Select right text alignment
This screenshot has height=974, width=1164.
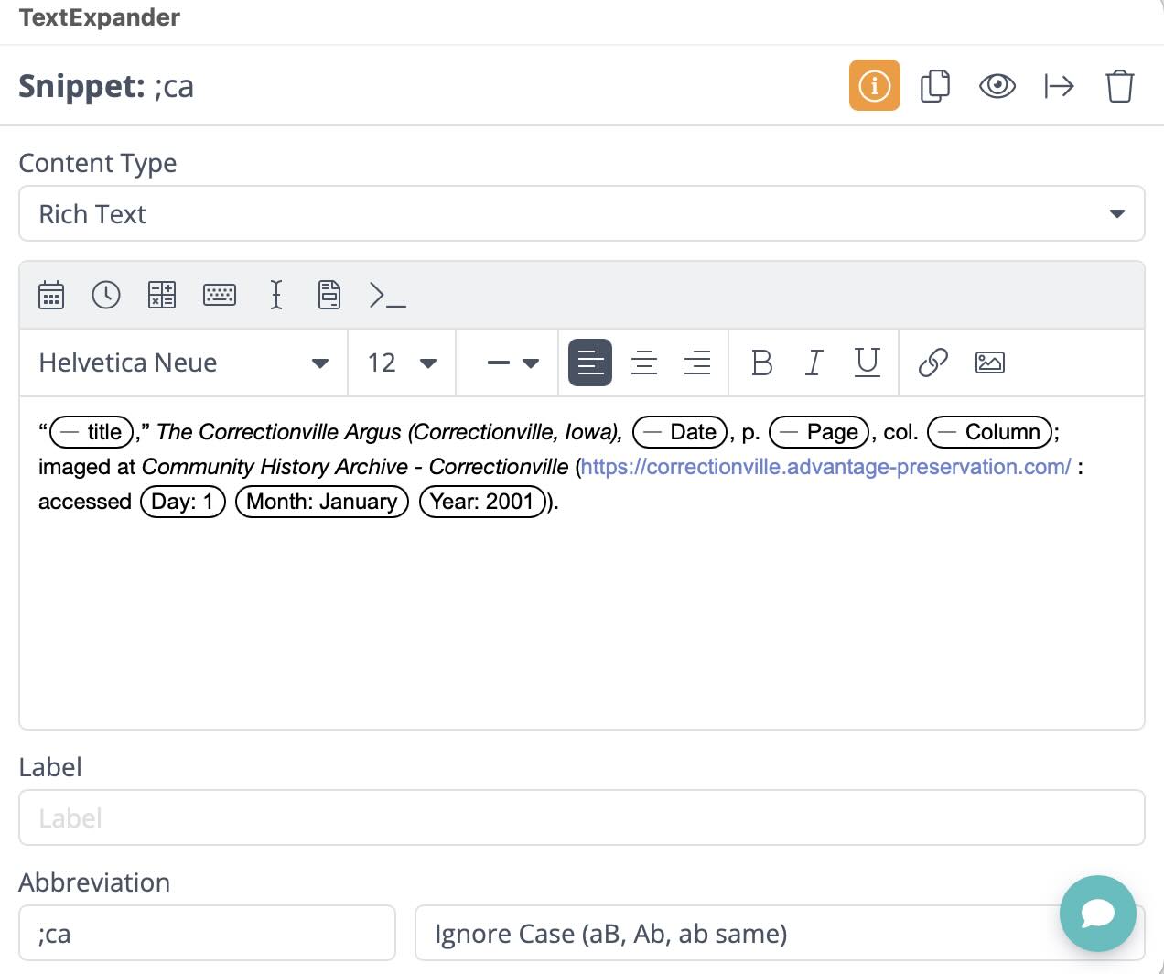[x=697, y=363]
